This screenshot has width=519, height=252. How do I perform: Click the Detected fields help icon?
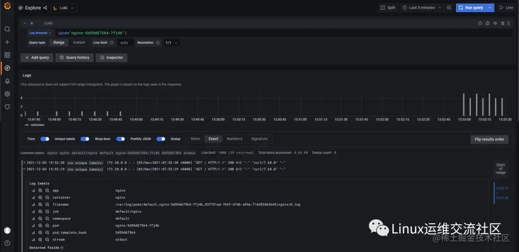[62, 247]
